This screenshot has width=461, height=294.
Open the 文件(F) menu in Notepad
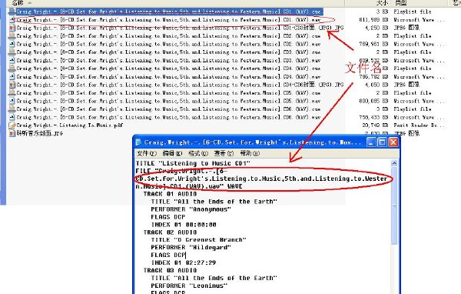(147, 153)
